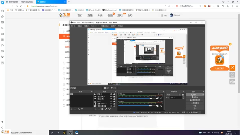Pop out the scenes panel dock icon
Viewport: 240px width, 135px height.
tap(92, 91)
